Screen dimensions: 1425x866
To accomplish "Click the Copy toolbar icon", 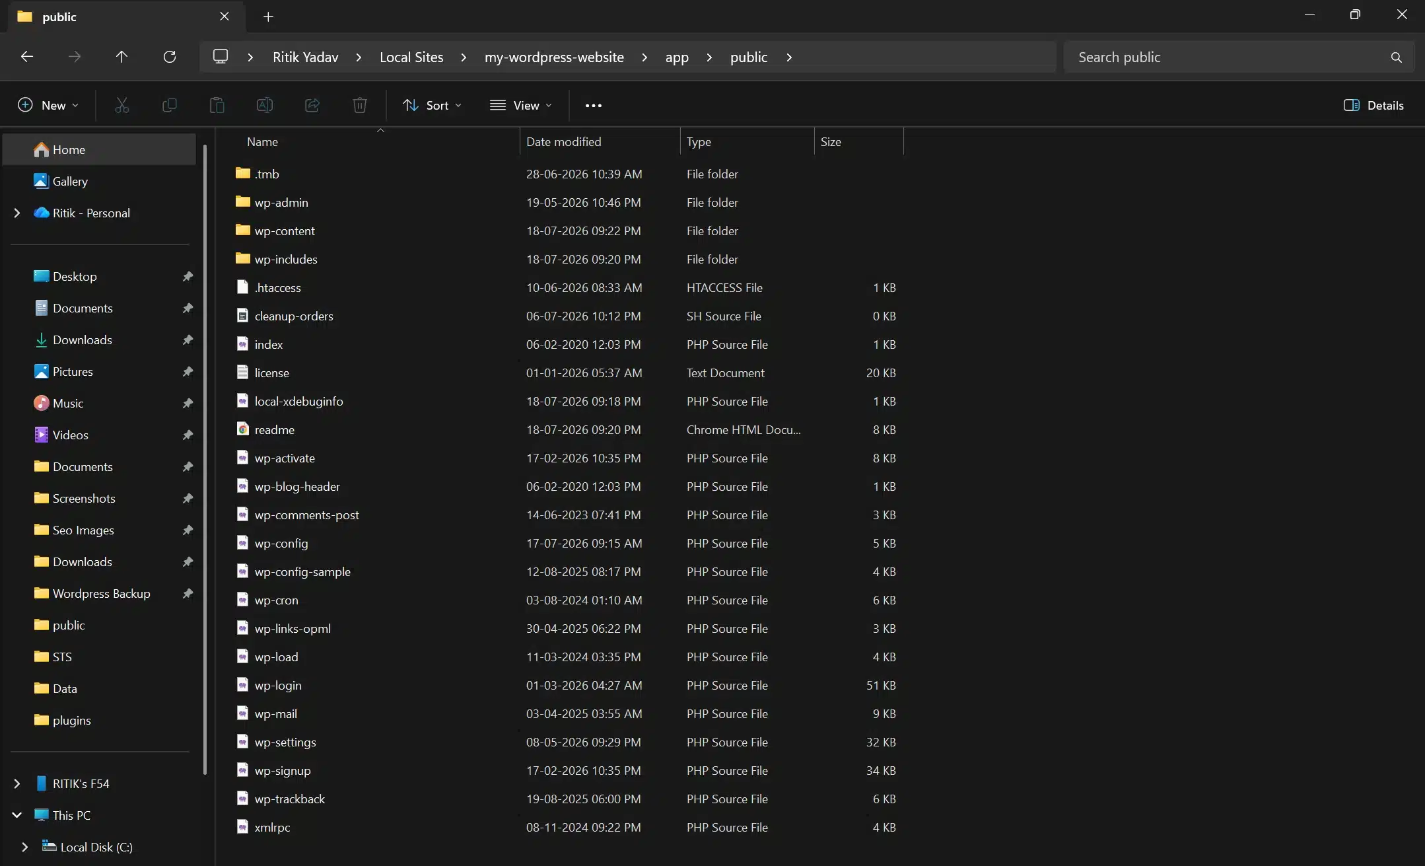I will [170, 105].
